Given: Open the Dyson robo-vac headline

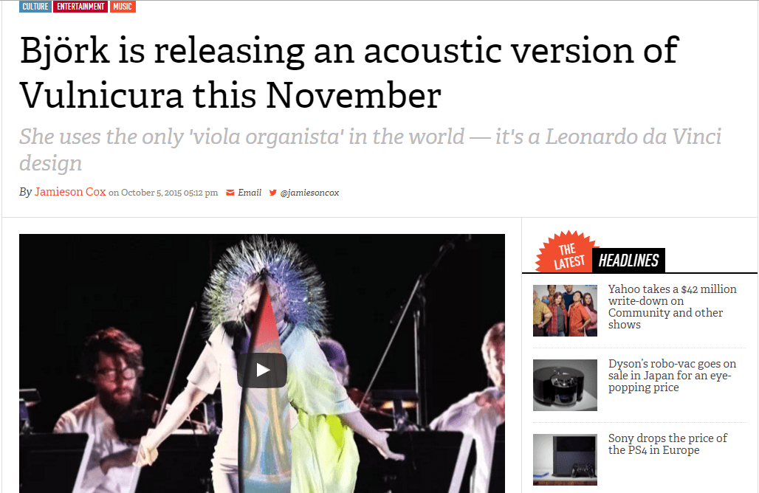Looking at the screenshot, I should click(673, 376).
